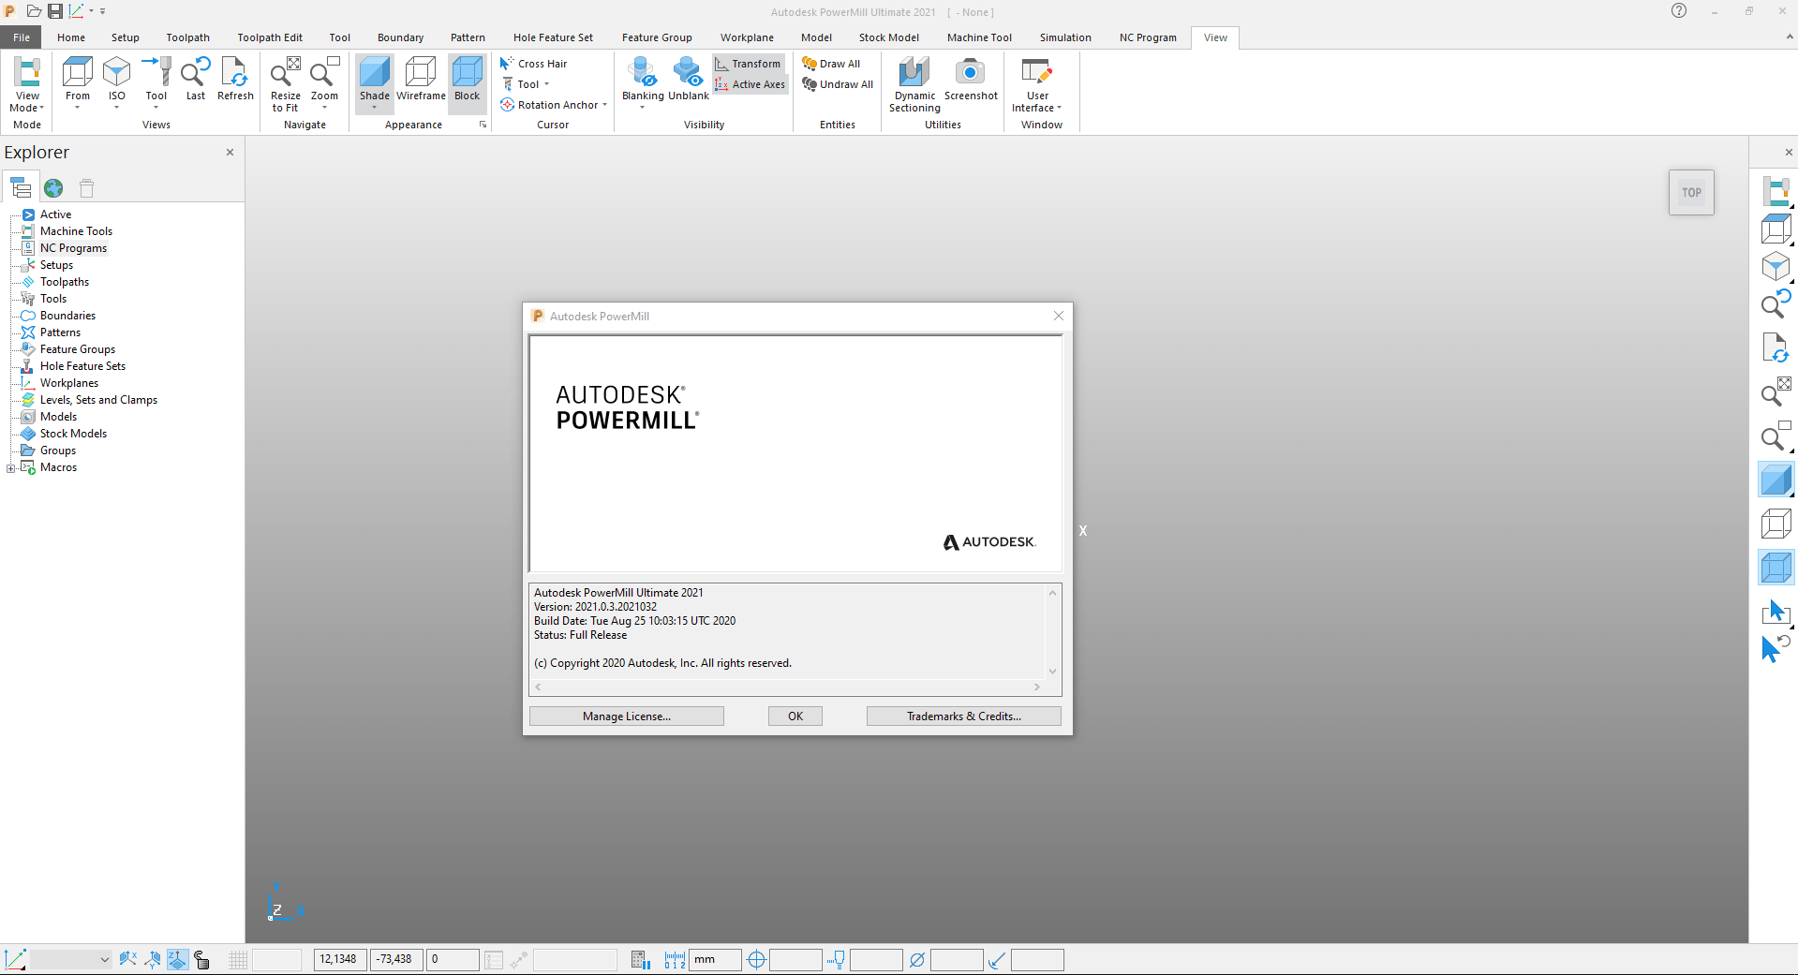1798x975 pixels.
Task: Toggle Block on the right-hand toolbar
Action: pos(1776,568)
